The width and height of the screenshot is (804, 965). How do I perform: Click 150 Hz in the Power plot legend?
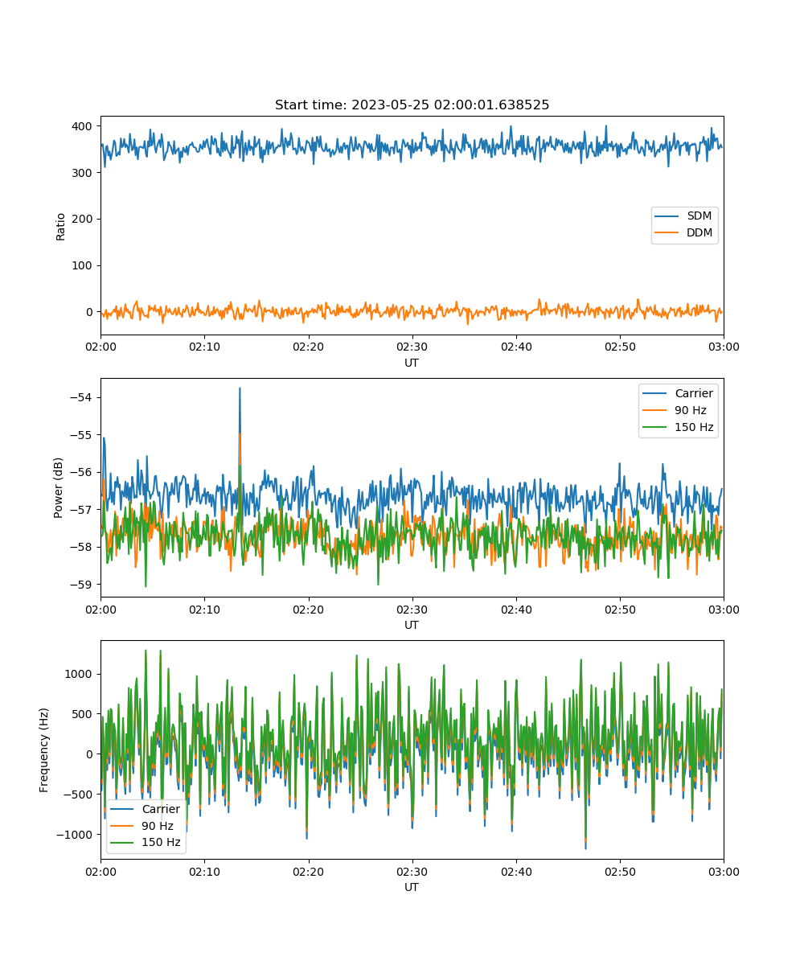click(693, 427)
